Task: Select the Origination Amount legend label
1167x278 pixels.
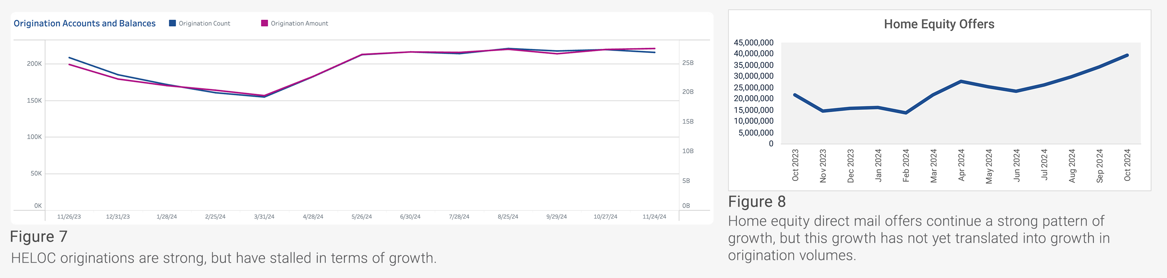Action: pyautogui.click(x=299, y=24)
